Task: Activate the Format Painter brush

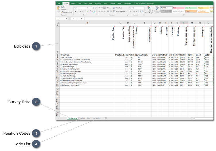Action: (x=62, y=12)
